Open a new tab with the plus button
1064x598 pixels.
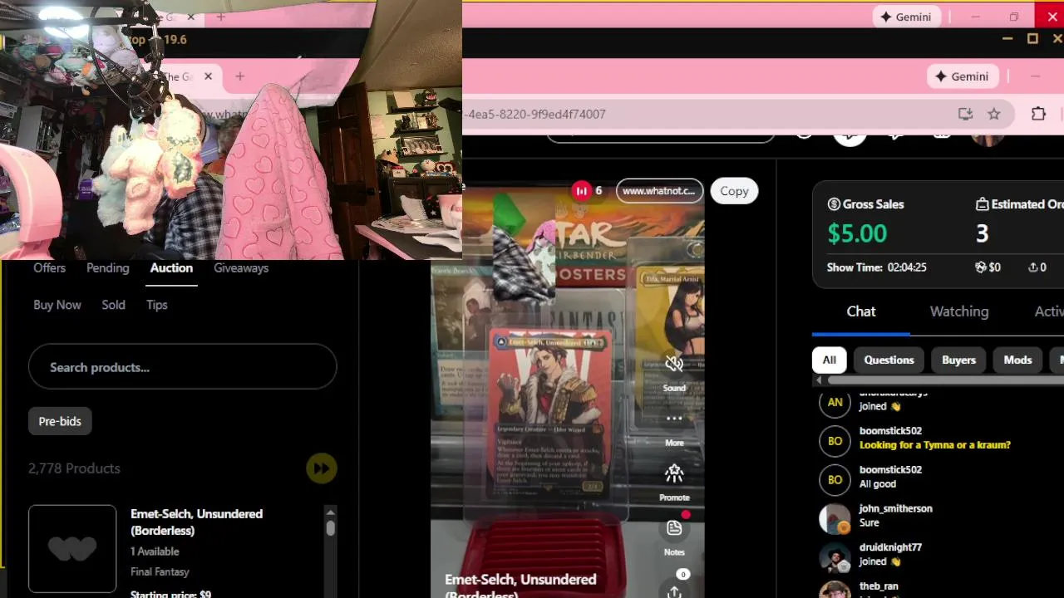239,76
